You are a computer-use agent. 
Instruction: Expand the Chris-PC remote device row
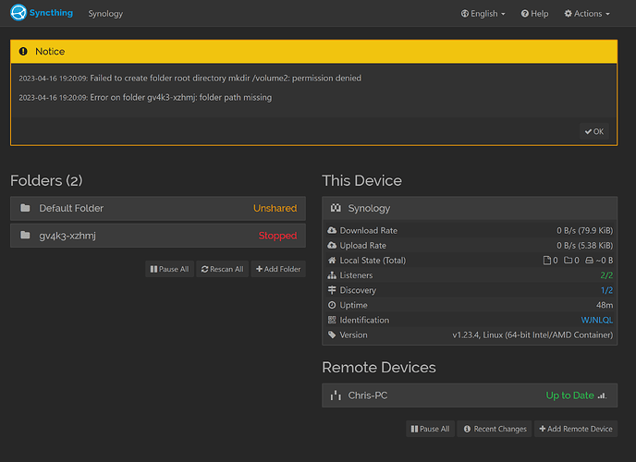[470, 395]
